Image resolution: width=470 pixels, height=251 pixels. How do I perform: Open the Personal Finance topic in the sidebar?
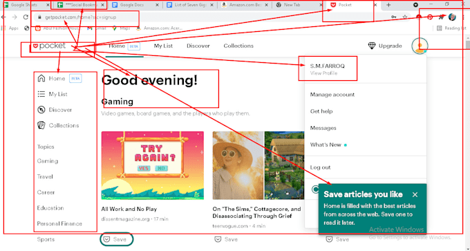pos(59,224)
